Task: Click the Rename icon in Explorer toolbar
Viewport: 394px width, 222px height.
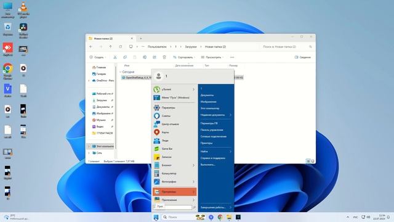Action: click(145, 57)
